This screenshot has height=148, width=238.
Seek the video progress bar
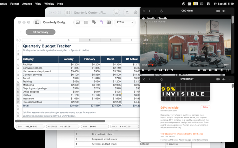pos(185,65)
